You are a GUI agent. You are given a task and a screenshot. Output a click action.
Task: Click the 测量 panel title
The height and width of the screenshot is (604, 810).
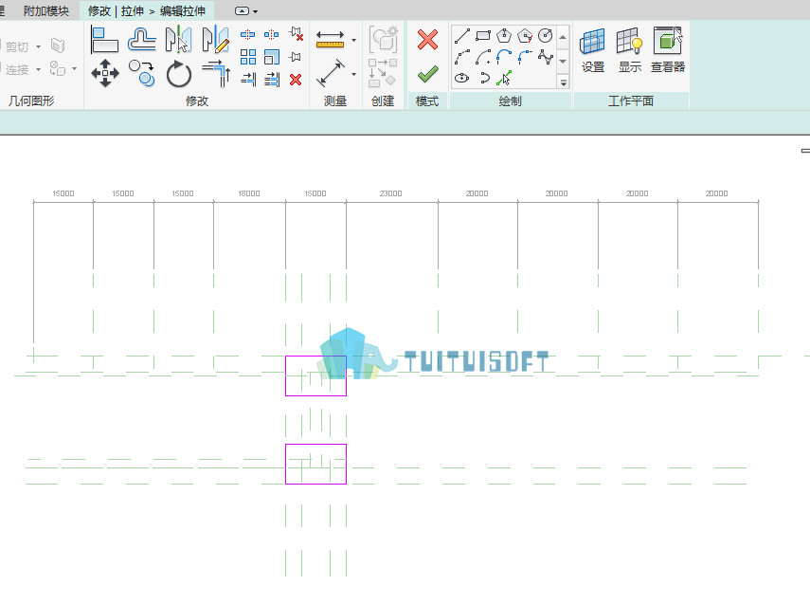pos(335,101)
